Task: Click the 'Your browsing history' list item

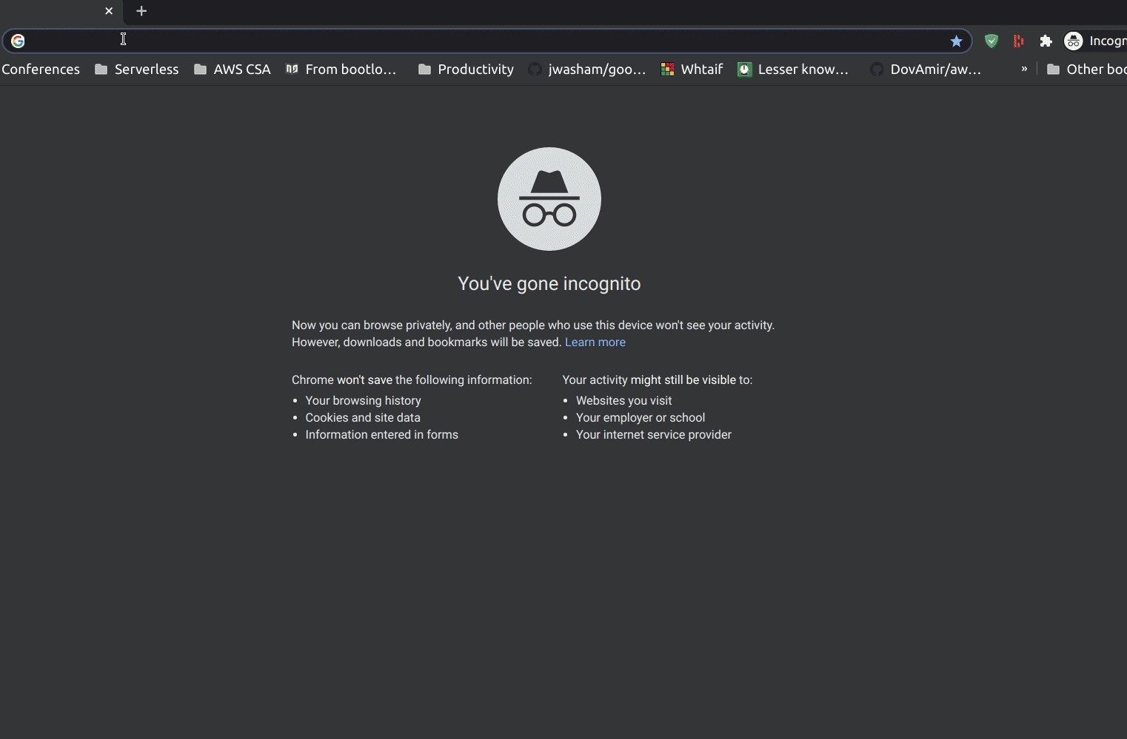Action: click(363, 401)
